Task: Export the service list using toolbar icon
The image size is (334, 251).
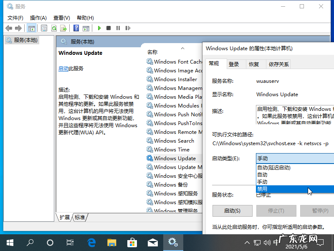Action: 63,28
